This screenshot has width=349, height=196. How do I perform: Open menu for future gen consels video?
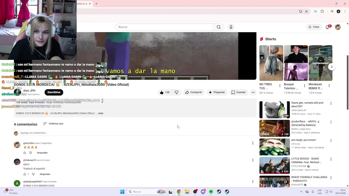coord(331,103)
